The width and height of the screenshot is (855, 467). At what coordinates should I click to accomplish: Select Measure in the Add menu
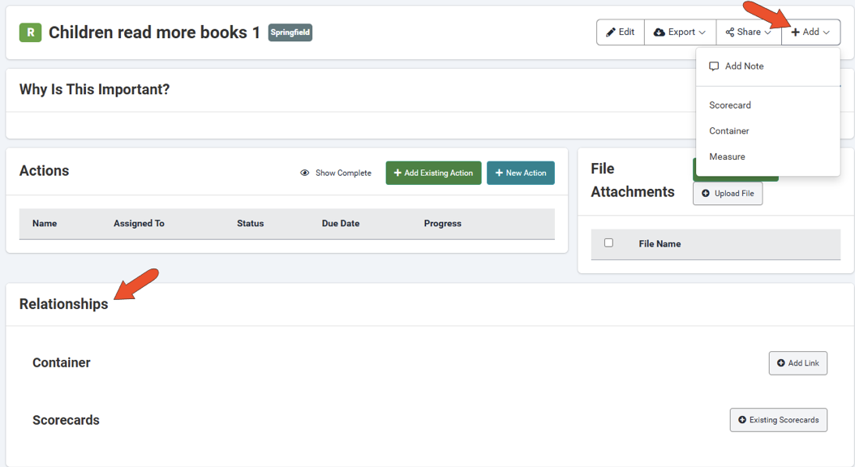pos(727,156)
